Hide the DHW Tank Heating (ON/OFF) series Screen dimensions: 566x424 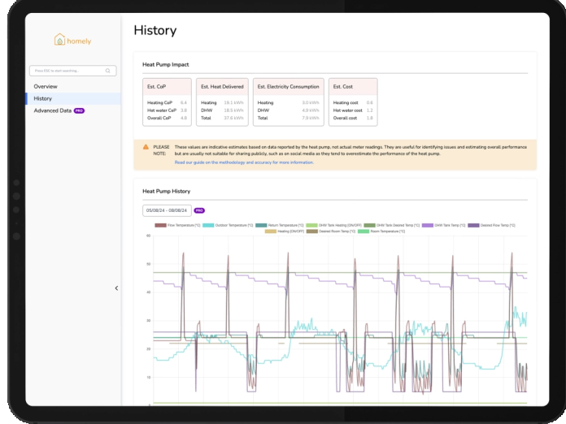coord(333,225)
